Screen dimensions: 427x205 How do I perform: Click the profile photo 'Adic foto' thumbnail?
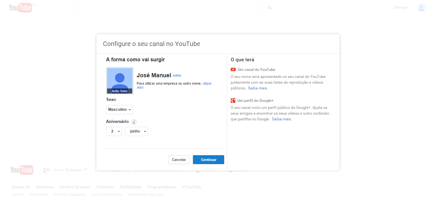click(x=119, y=80)
